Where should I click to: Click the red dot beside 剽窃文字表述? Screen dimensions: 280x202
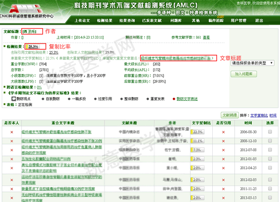[174, 99]
